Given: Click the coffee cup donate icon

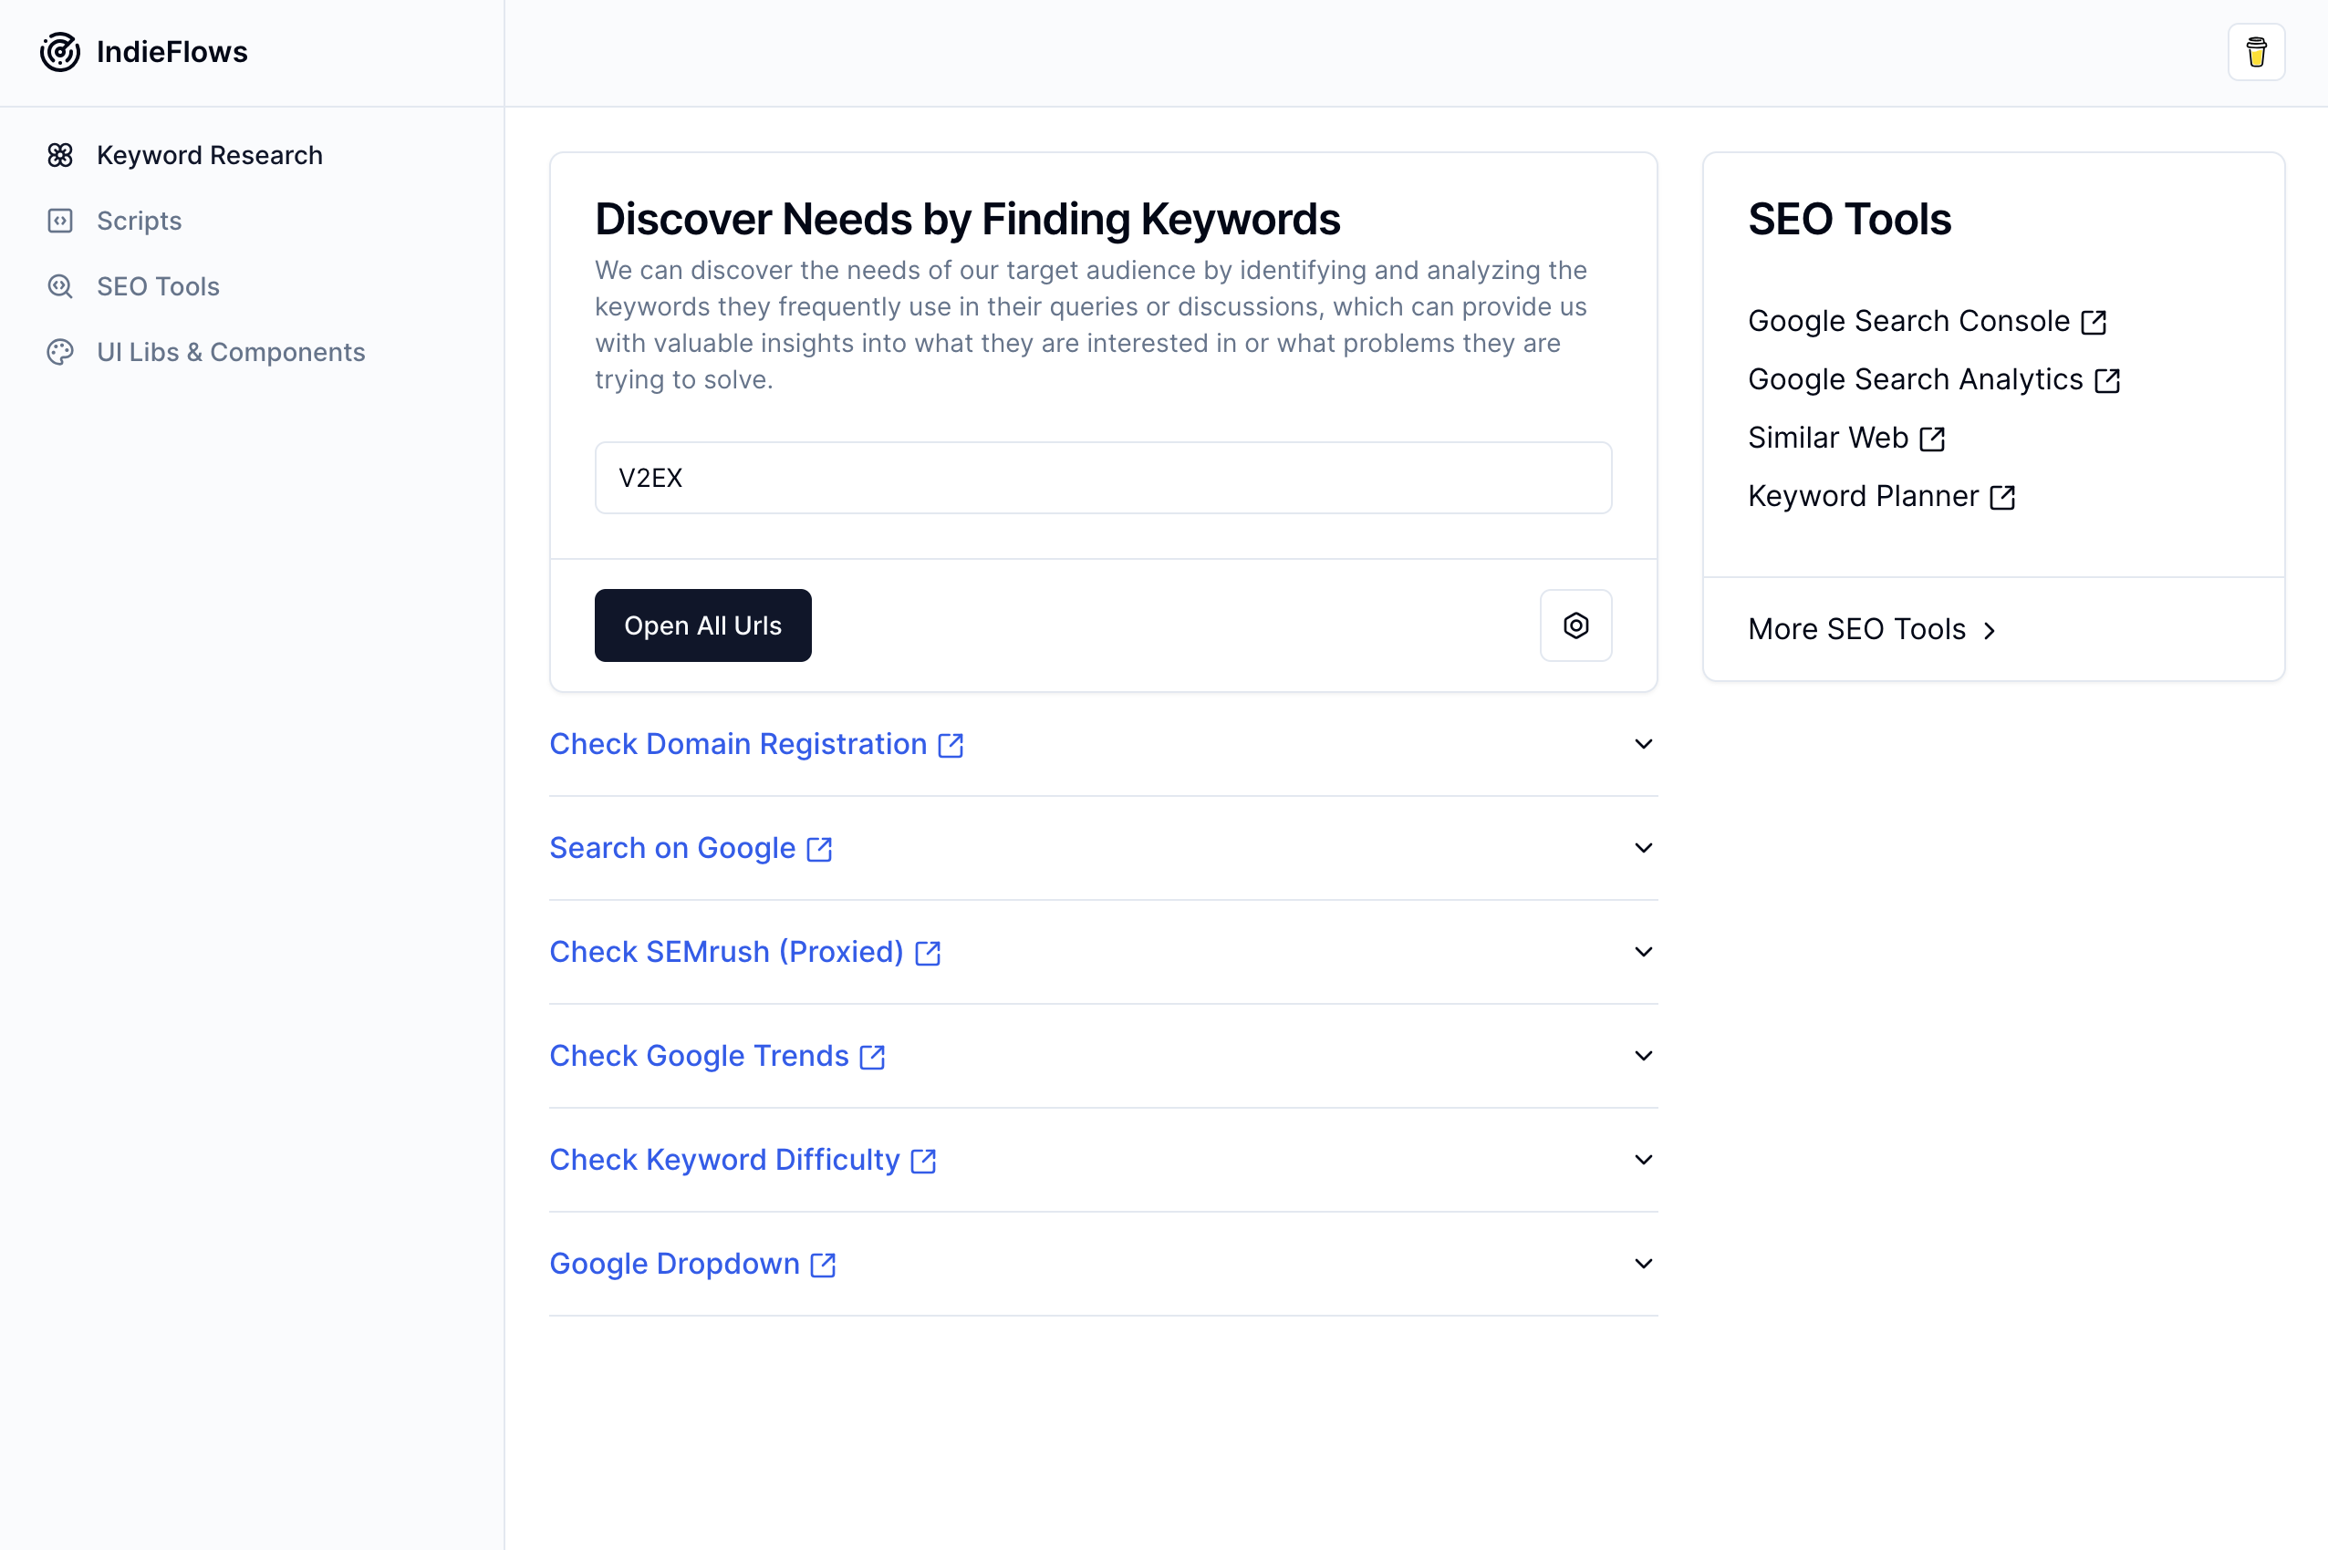Looking at the screenshot, I should [x=2256, y=51].
